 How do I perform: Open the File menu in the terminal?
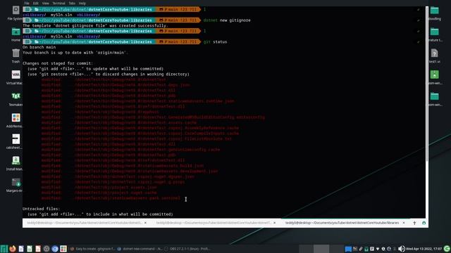27,3
